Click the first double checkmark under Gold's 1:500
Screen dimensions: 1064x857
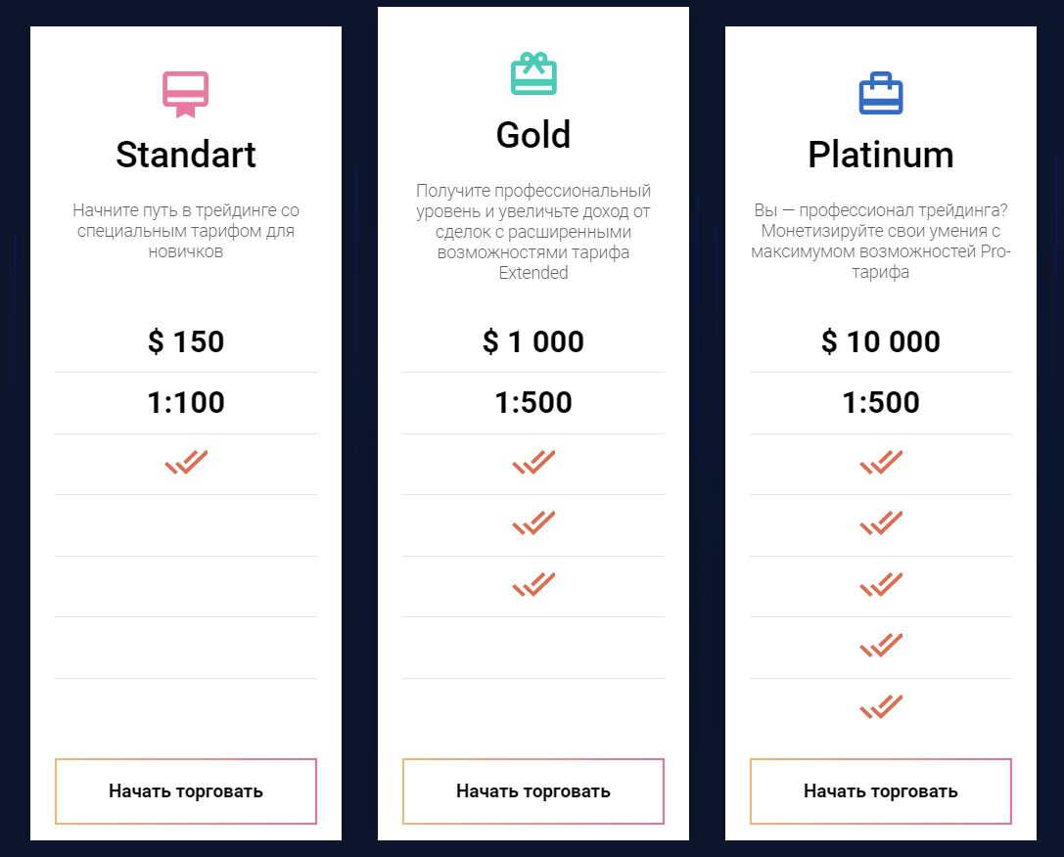point(533,463)
